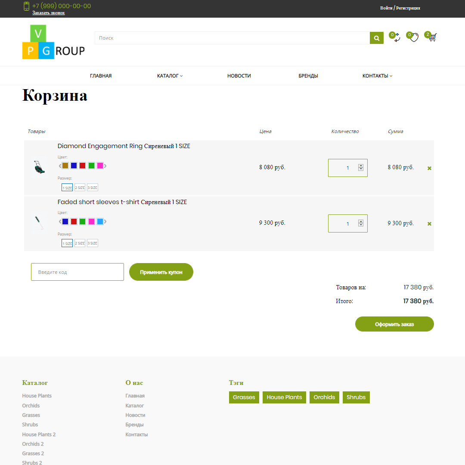Open the НОВОСТИ menu item
This screenshot has width=465, height=465.
pos(239,75)
